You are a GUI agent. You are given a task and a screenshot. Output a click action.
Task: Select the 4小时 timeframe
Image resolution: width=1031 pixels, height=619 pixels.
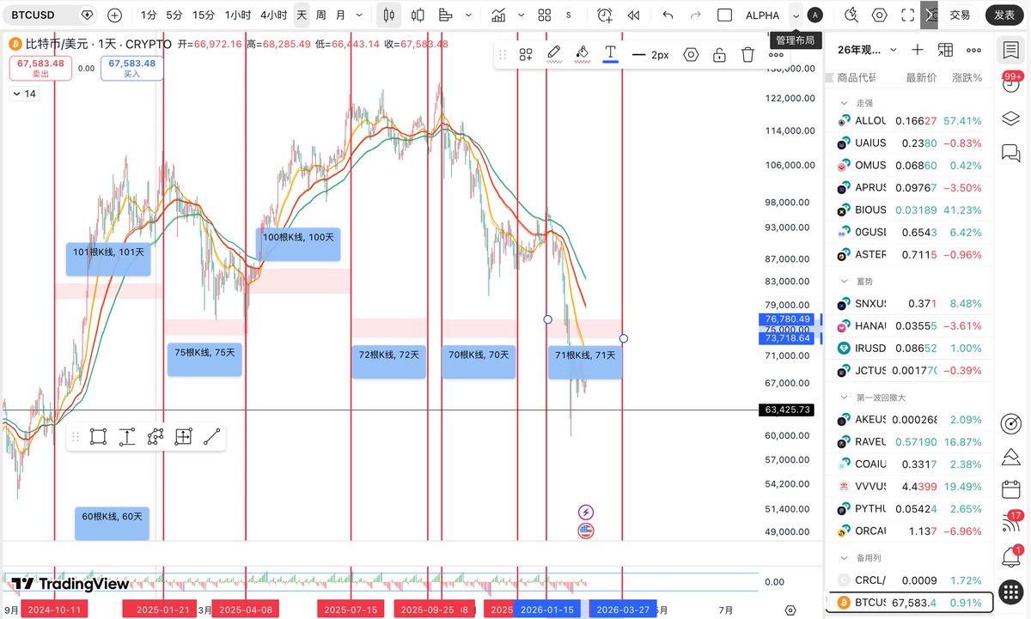tap(273, 15)
